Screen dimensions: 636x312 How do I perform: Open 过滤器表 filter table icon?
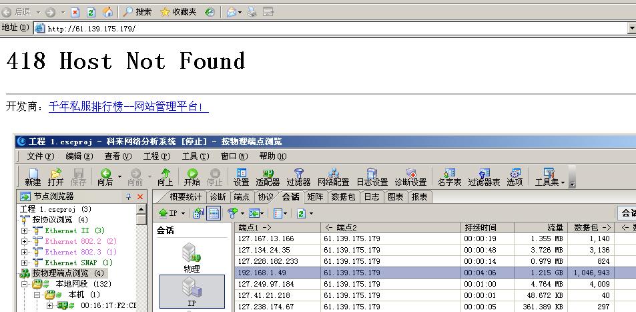485,178
